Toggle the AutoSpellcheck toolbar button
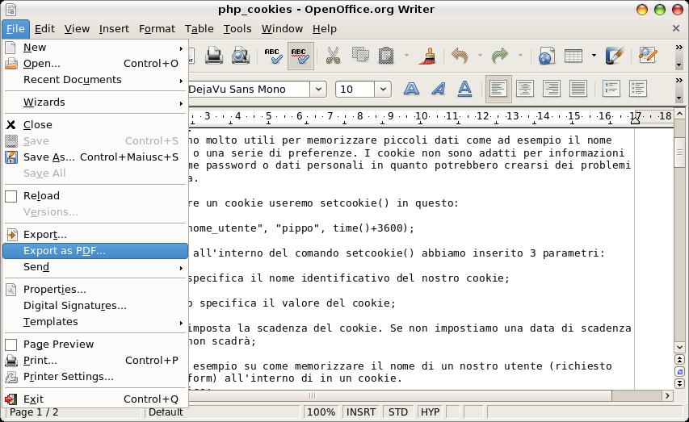 click(300, 56)
